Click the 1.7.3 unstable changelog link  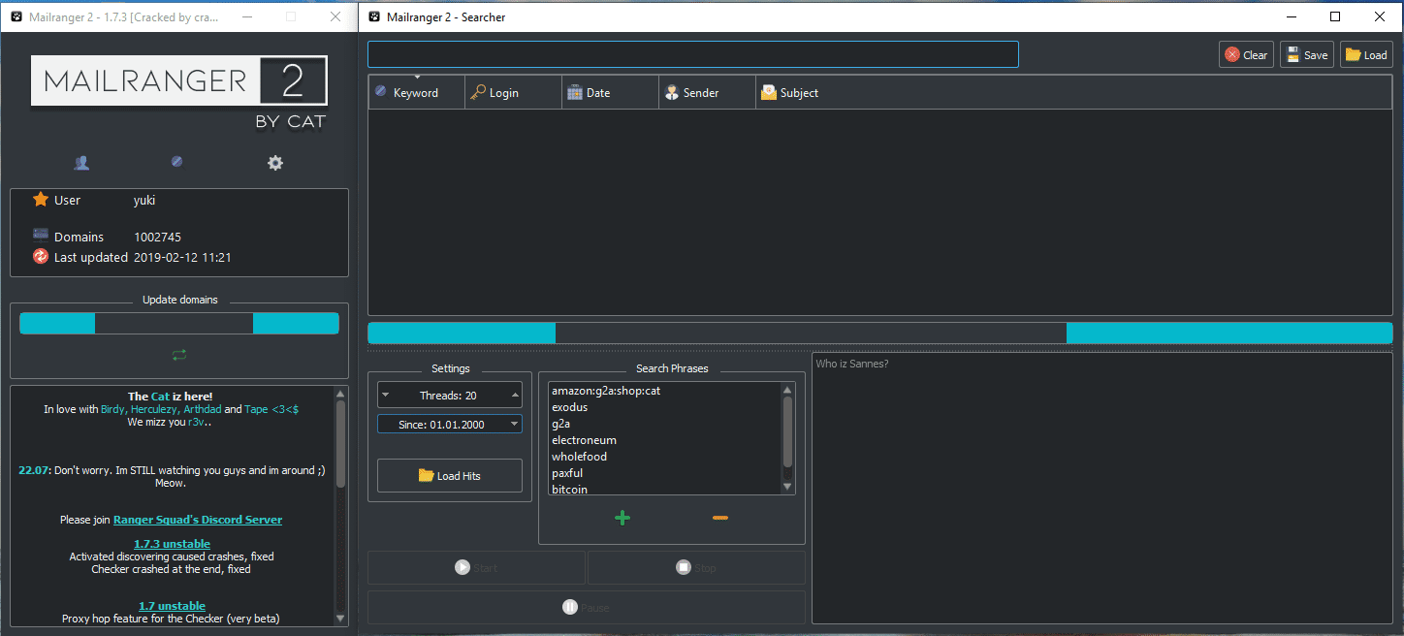[172, 544]
